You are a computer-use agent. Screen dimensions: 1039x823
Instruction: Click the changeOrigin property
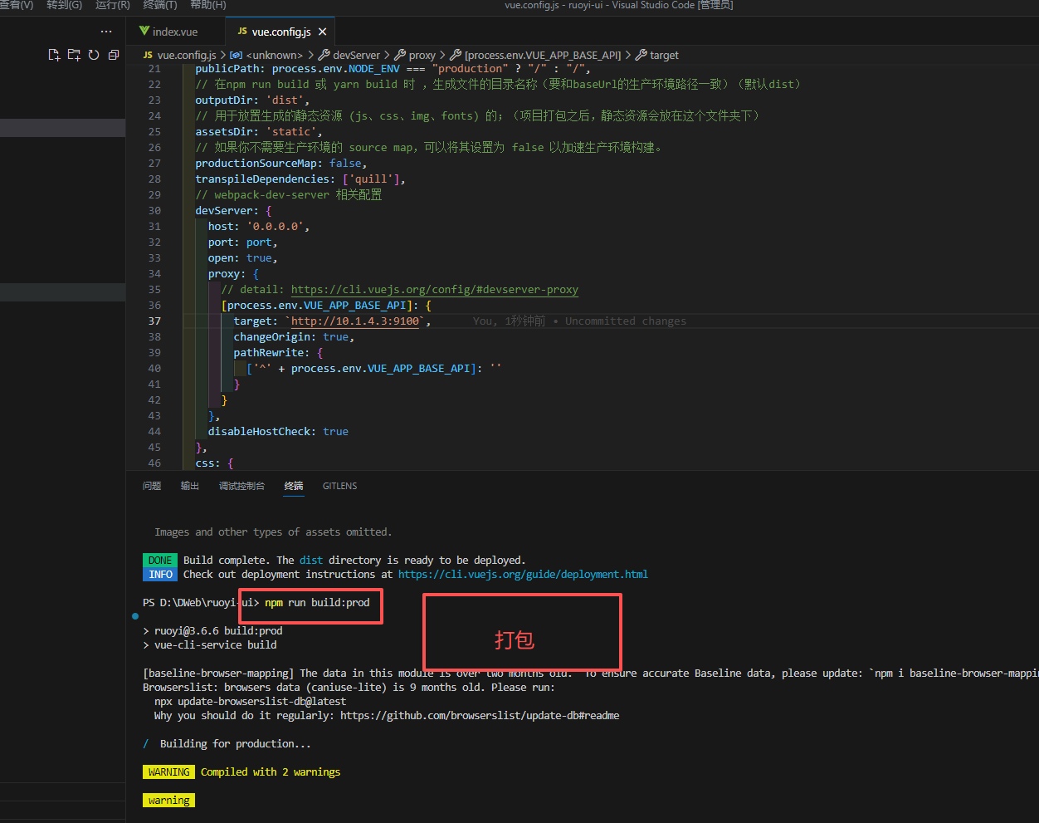pos(275,336)
